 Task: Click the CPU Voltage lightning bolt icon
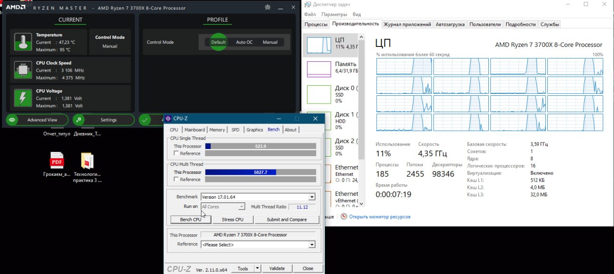22,98
